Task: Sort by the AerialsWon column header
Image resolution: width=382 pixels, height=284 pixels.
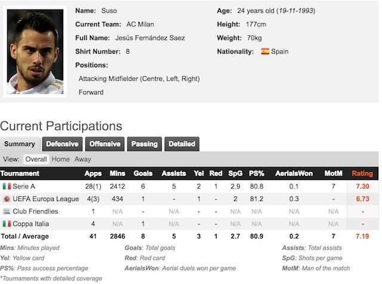Action: pos(294,174)
